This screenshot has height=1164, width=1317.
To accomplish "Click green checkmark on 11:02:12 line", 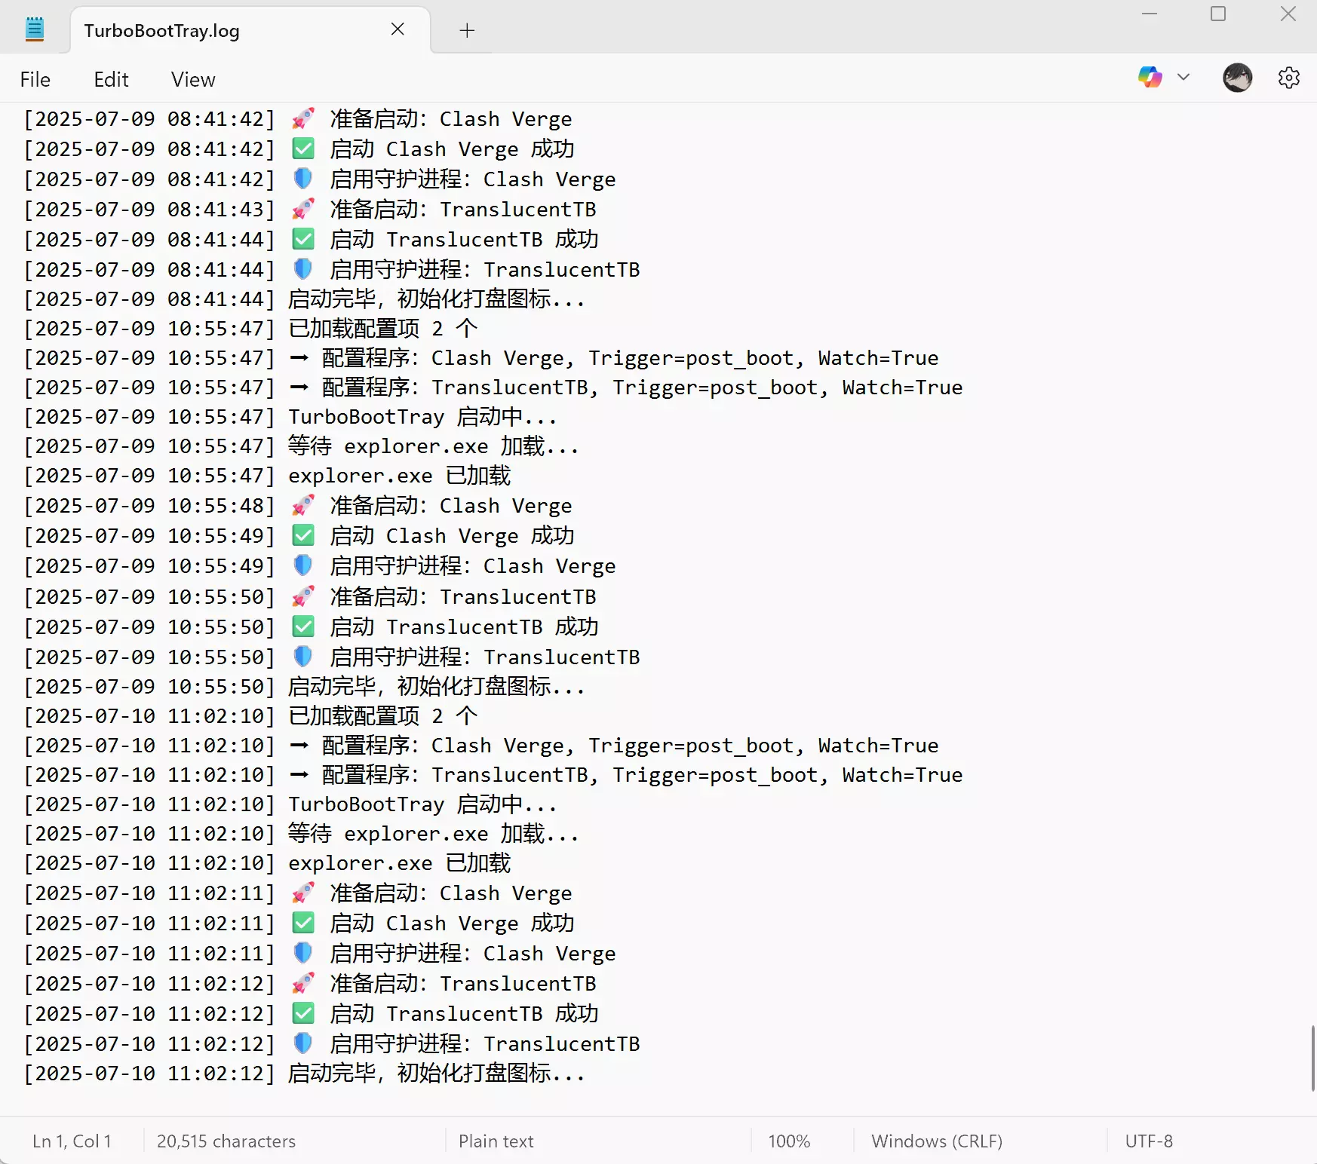I will (x=303, y=1013).
